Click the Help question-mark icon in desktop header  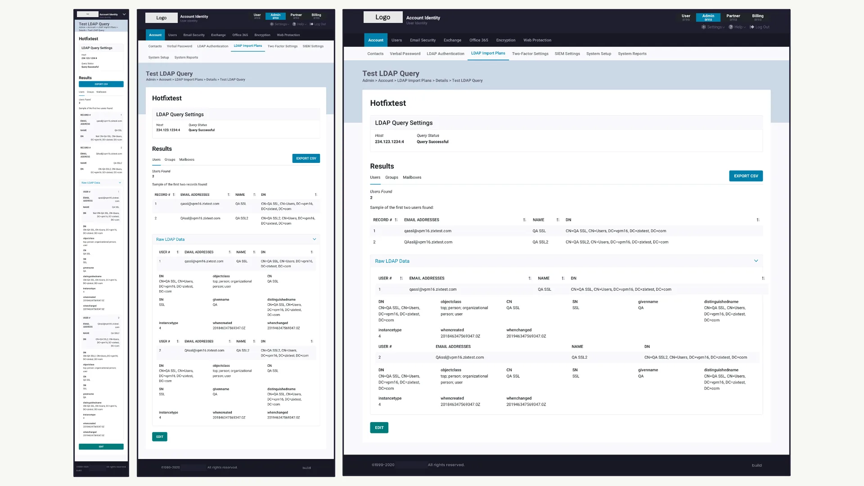coord(731,27)
